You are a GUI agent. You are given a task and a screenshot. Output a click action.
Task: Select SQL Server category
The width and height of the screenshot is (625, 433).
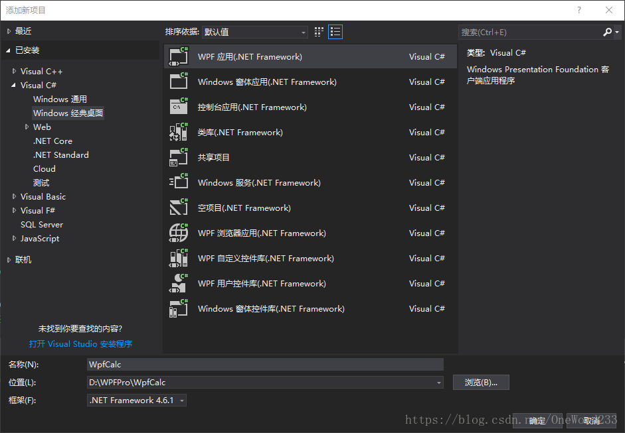coord(42,225)
